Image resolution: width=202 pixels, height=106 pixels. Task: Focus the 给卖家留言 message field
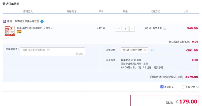click(53, 52)
